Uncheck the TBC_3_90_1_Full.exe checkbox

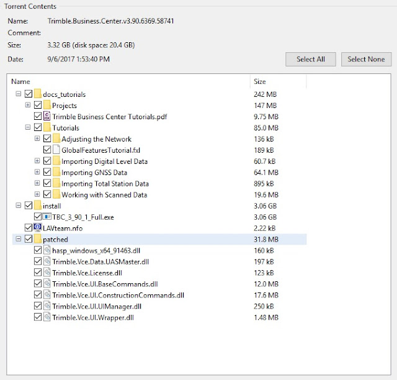(38, 217)
